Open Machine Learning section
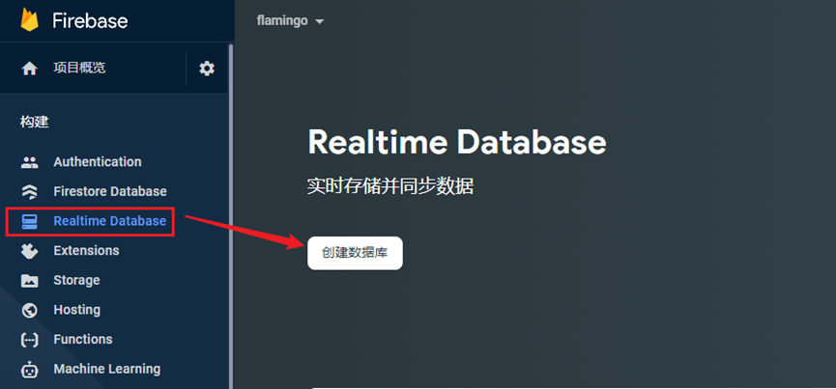 tap(106, 369)
